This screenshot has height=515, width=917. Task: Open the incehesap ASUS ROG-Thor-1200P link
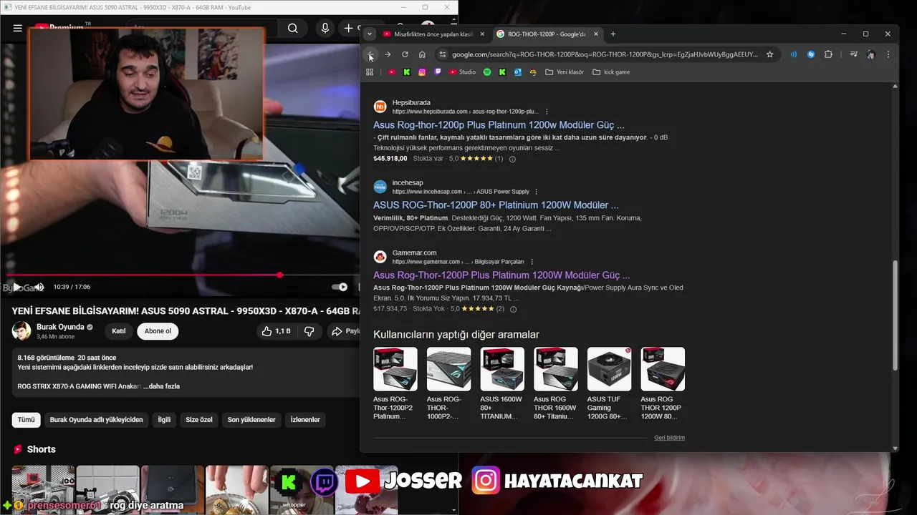pos(496,205)
